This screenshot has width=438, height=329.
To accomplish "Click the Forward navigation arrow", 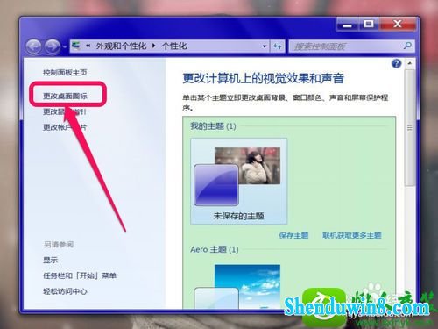I will pyautogui.click(x=53, y=46).
